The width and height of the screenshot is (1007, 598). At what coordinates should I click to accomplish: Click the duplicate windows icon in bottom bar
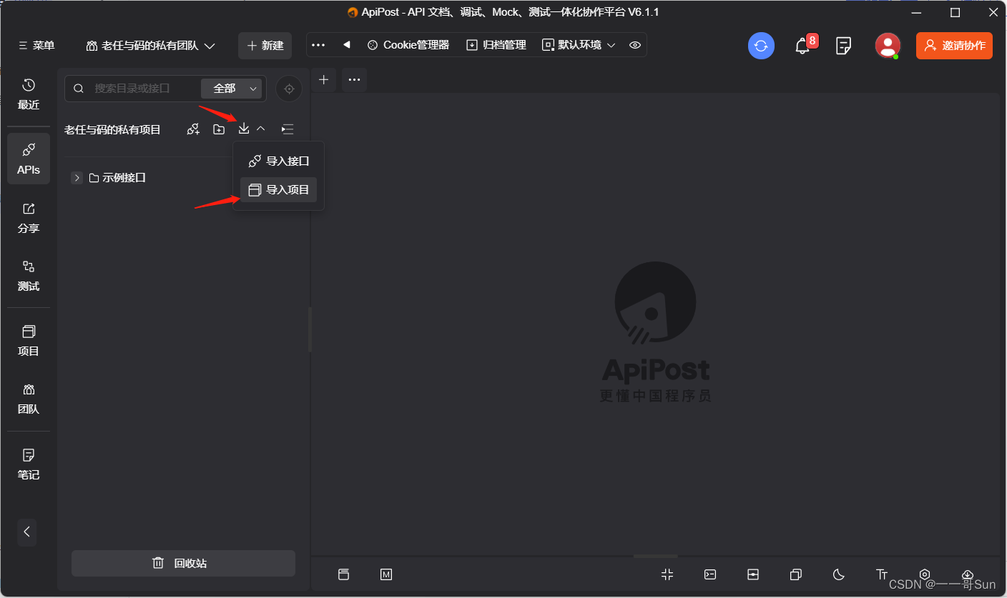click(x=796, y=574)
